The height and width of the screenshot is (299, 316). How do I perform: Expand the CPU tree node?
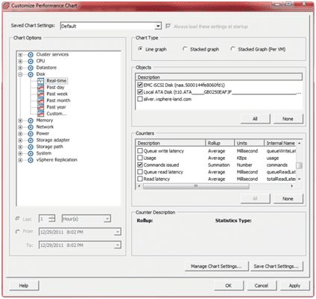tap(20, 61)
